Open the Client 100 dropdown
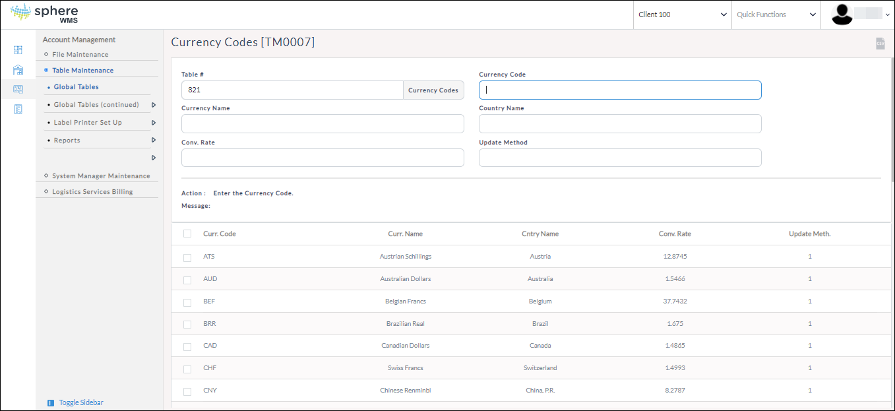 (x=682, y=15)
